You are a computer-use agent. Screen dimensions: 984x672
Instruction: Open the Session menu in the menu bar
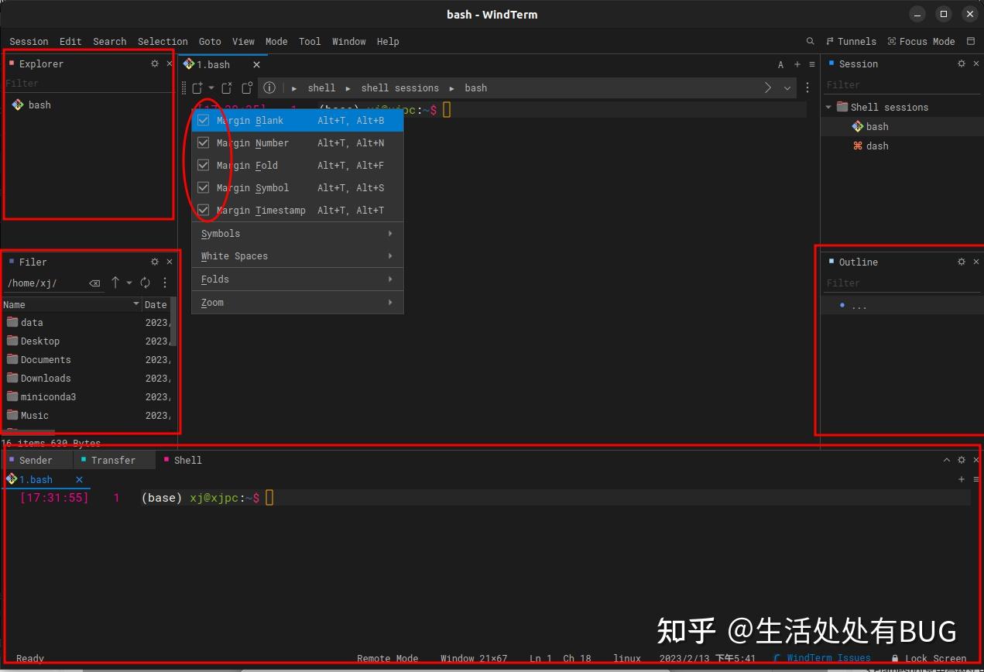click(x=28, y=41)
